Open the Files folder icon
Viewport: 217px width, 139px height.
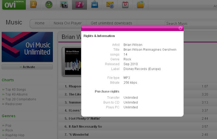141,4
